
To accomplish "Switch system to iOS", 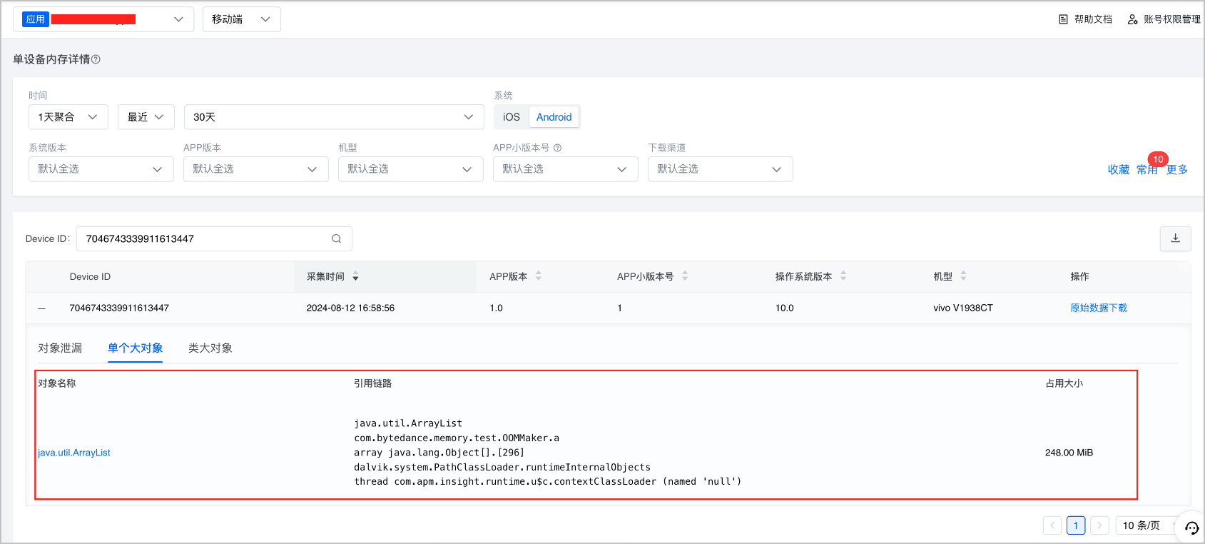I will tap(512, 117).
